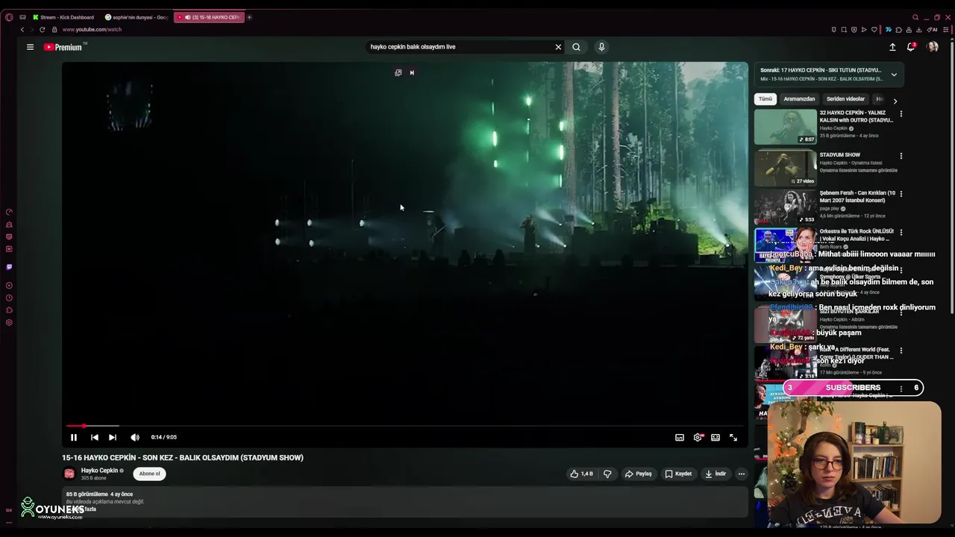Image resolution: width=955 pixels, height=537 pixels.
Task: Open options for Şebnem Ferah Can Kırıkları video
Action: pos(901,194)
